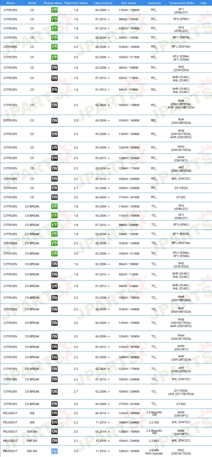Select ON icon in C5 RD_ 133kW/181KM row
Viewport: 212px width, 457px height.
(x=54, y=158)
